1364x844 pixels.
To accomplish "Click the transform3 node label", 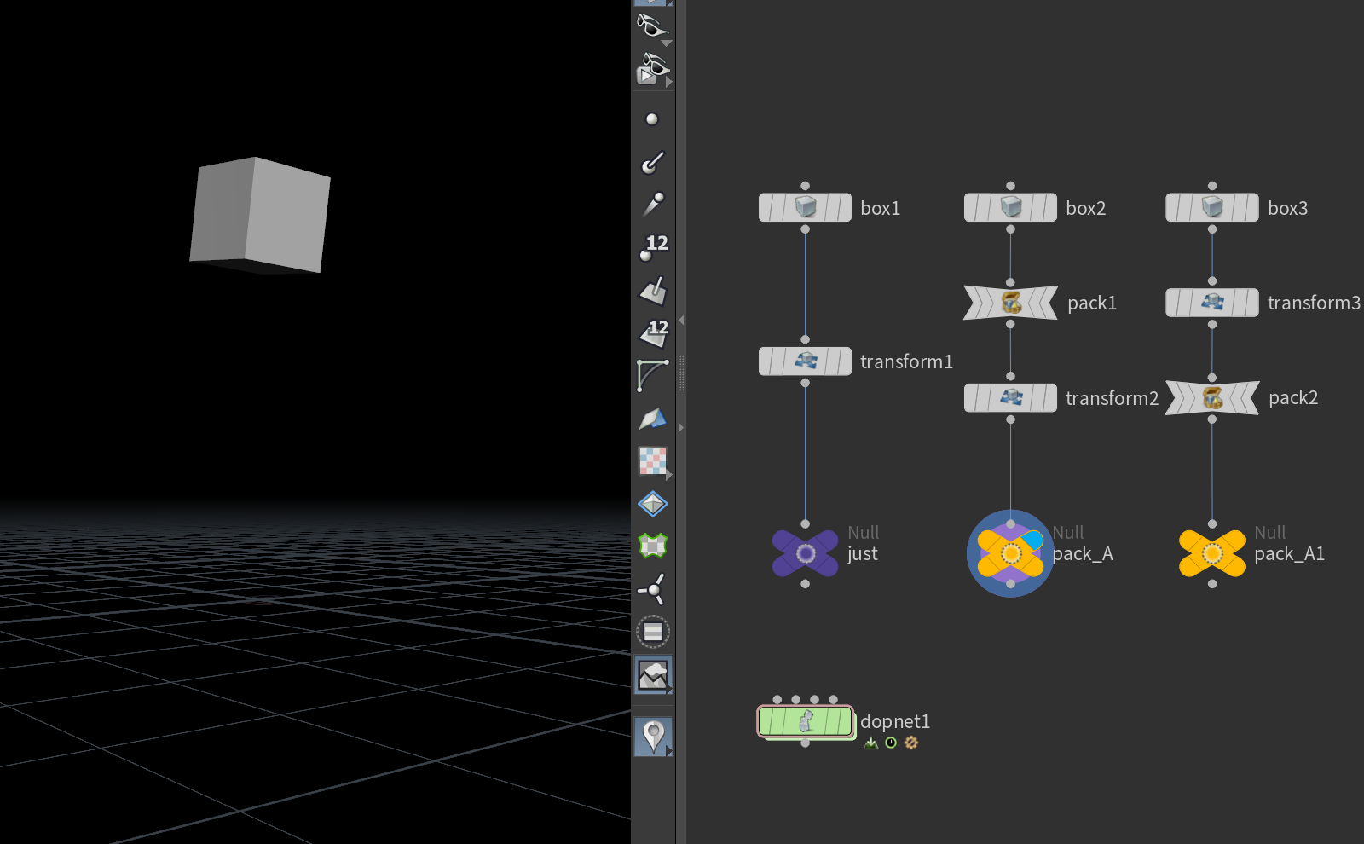I will (x=1315, y=303).
